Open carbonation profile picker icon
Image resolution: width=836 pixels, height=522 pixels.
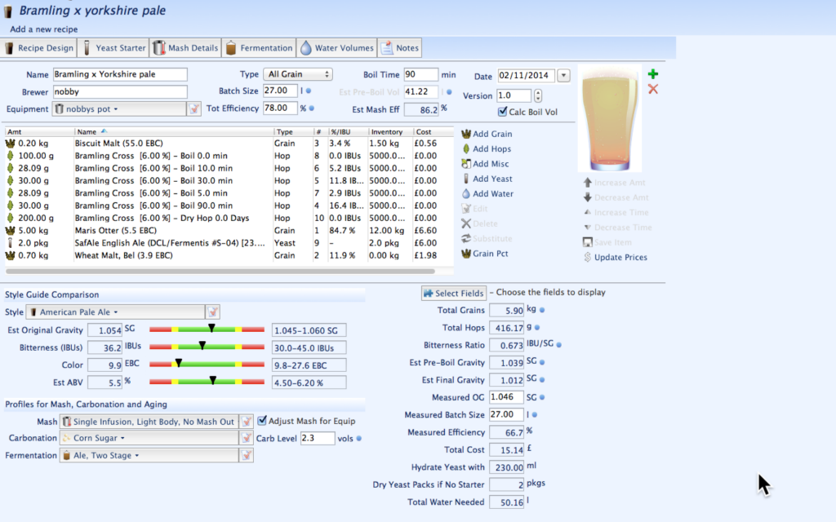(247, 438)
